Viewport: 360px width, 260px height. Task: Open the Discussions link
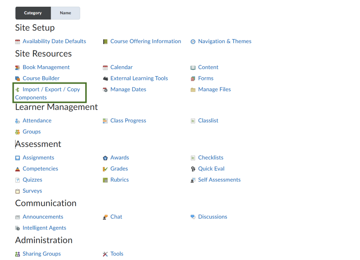(212, 217)
